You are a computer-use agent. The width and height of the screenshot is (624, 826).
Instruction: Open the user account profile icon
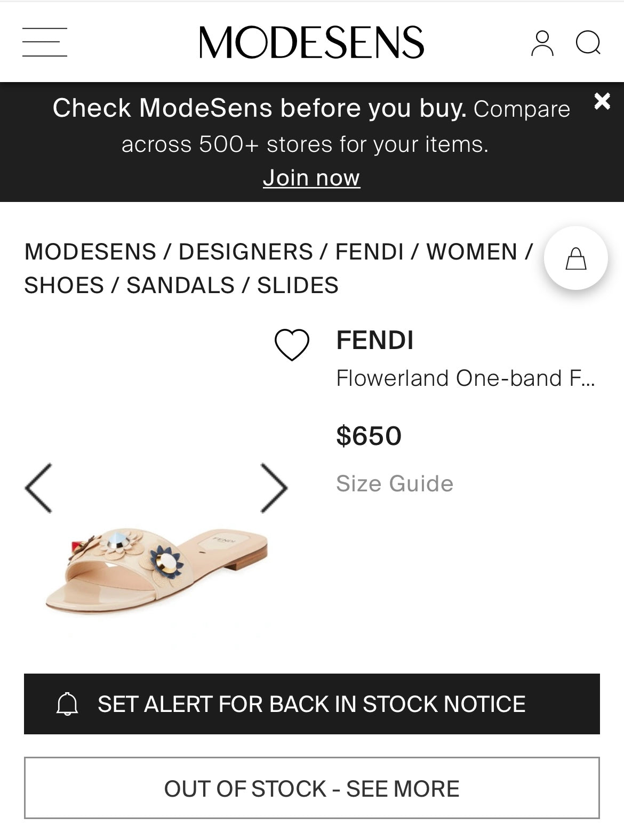pos(542,43)
